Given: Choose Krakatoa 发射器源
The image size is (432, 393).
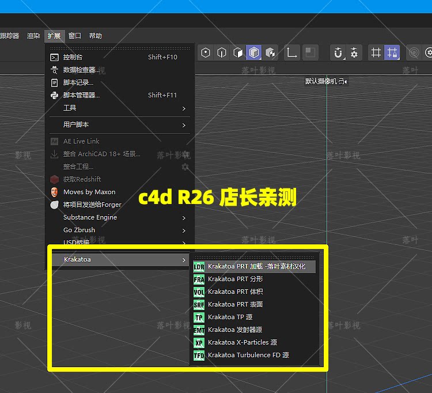Looking at the screenshot, I should (254, 330).
